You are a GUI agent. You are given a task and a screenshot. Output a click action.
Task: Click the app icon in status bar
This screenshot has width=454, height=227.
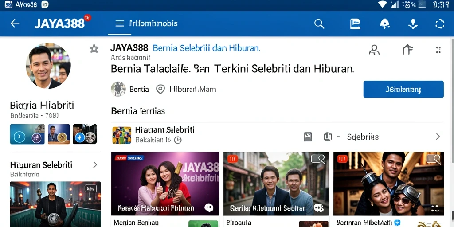[x=9, y=4]
